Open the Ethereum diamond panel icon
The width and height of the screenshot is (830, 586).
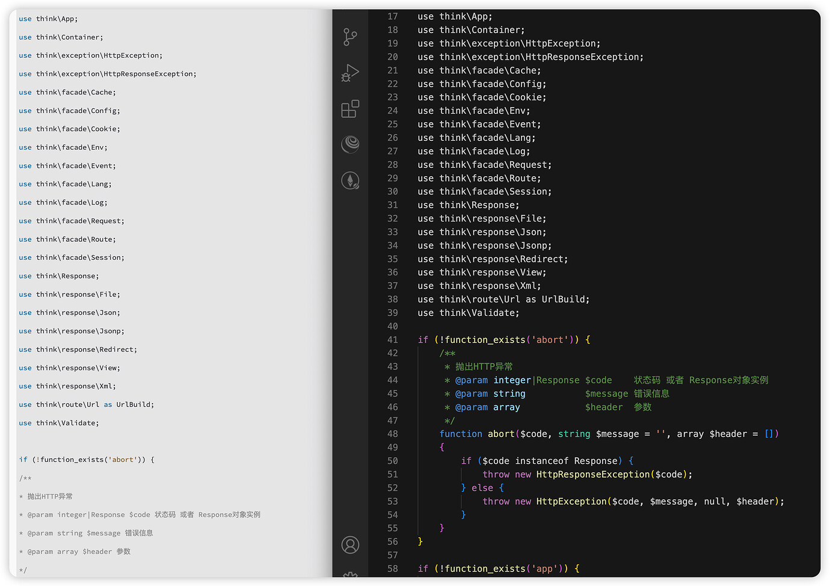350,180
